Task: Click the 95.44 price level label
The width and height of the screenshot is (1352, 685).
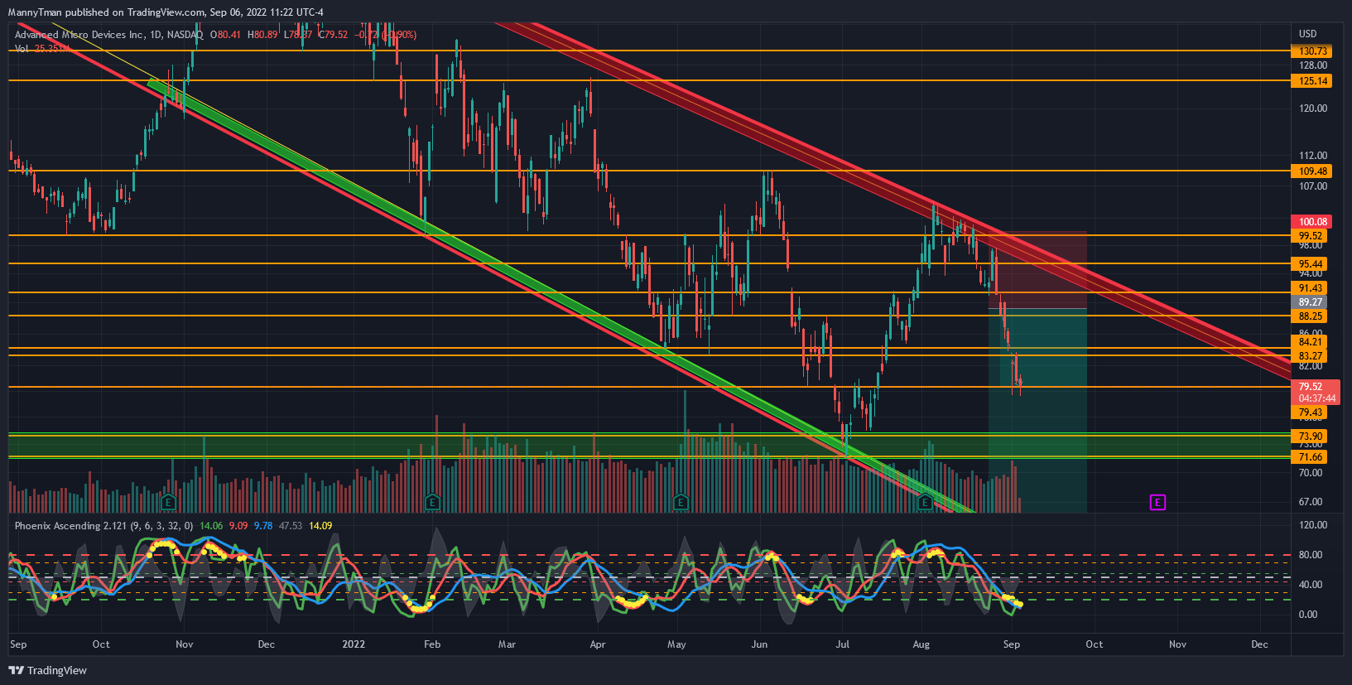Action: (1310, 264)
